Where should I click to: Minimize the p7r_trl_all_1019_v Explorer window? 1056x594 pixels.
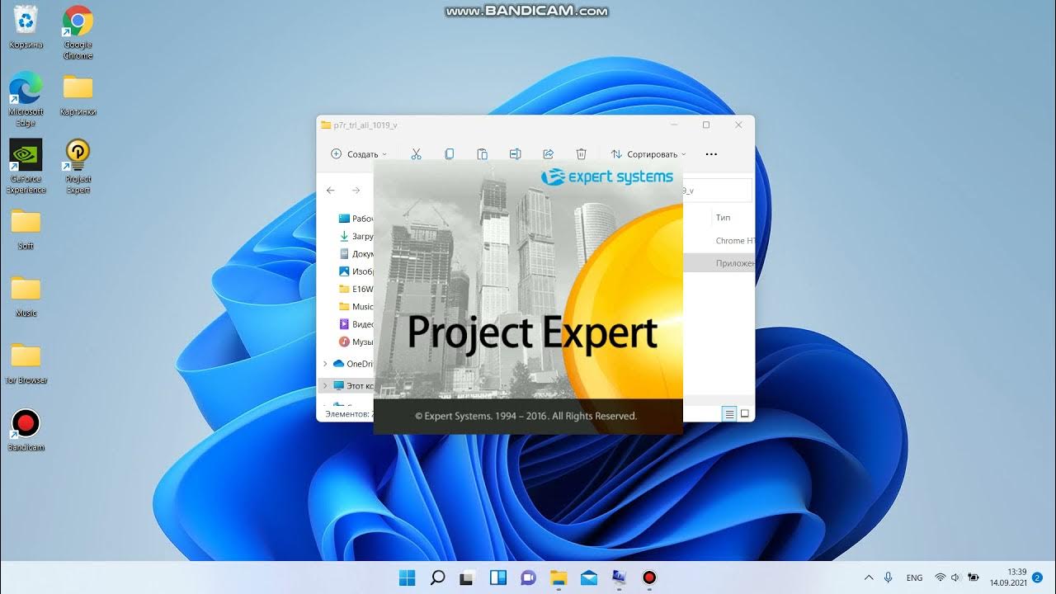[x=675, y=125]
